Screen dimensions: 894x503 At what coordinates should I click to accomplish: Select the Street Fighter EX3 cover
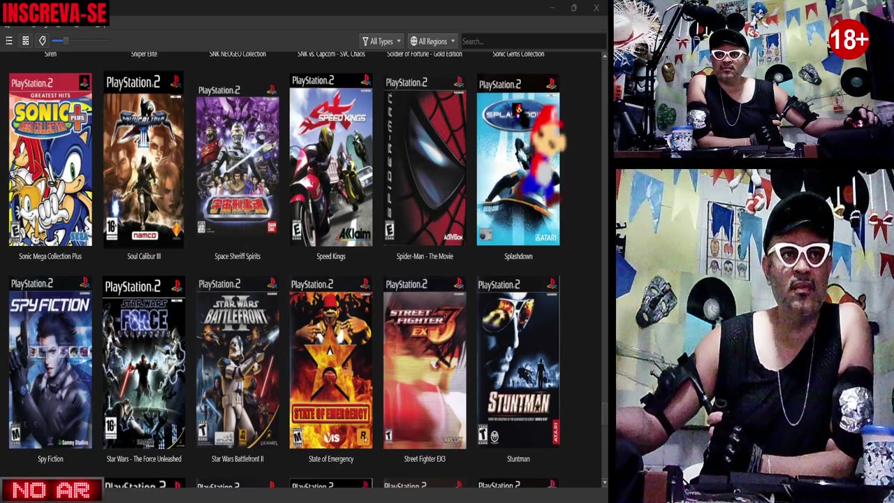tap(425, 362)
